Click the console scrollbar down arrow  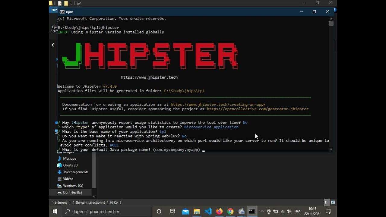[x=331, y=149]
